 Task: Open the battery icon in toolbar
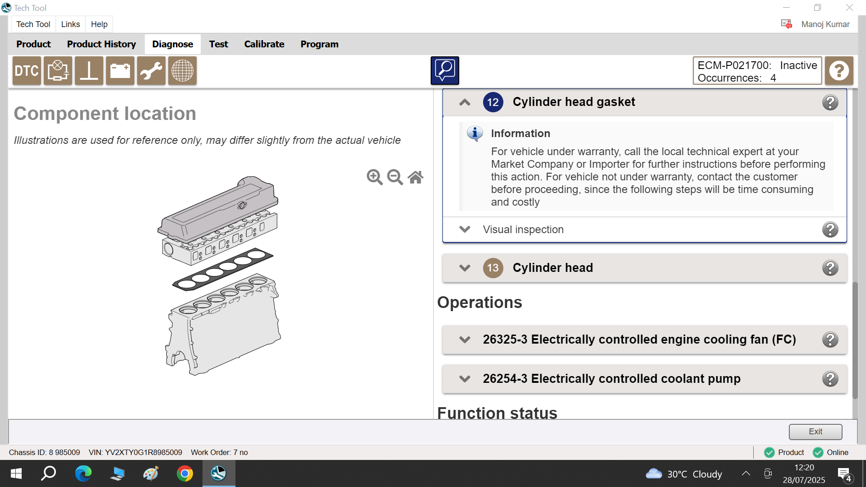pos(120,71)
